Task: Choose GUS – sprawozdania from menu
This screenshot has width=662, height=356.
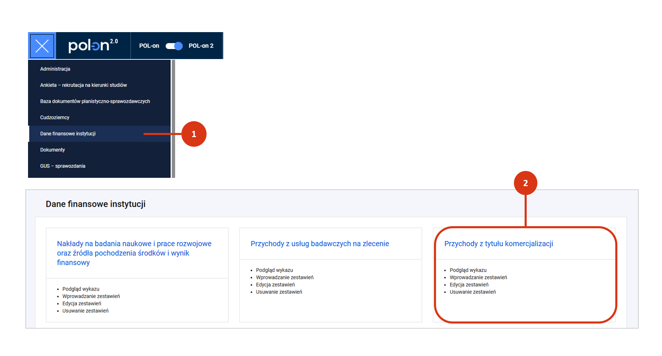Action: pyautogui.click(x=63, y=166)
